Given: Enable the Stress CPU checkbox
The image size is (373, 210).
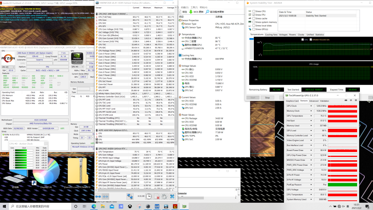Looking at the screenshot, I should pos(254,11).
